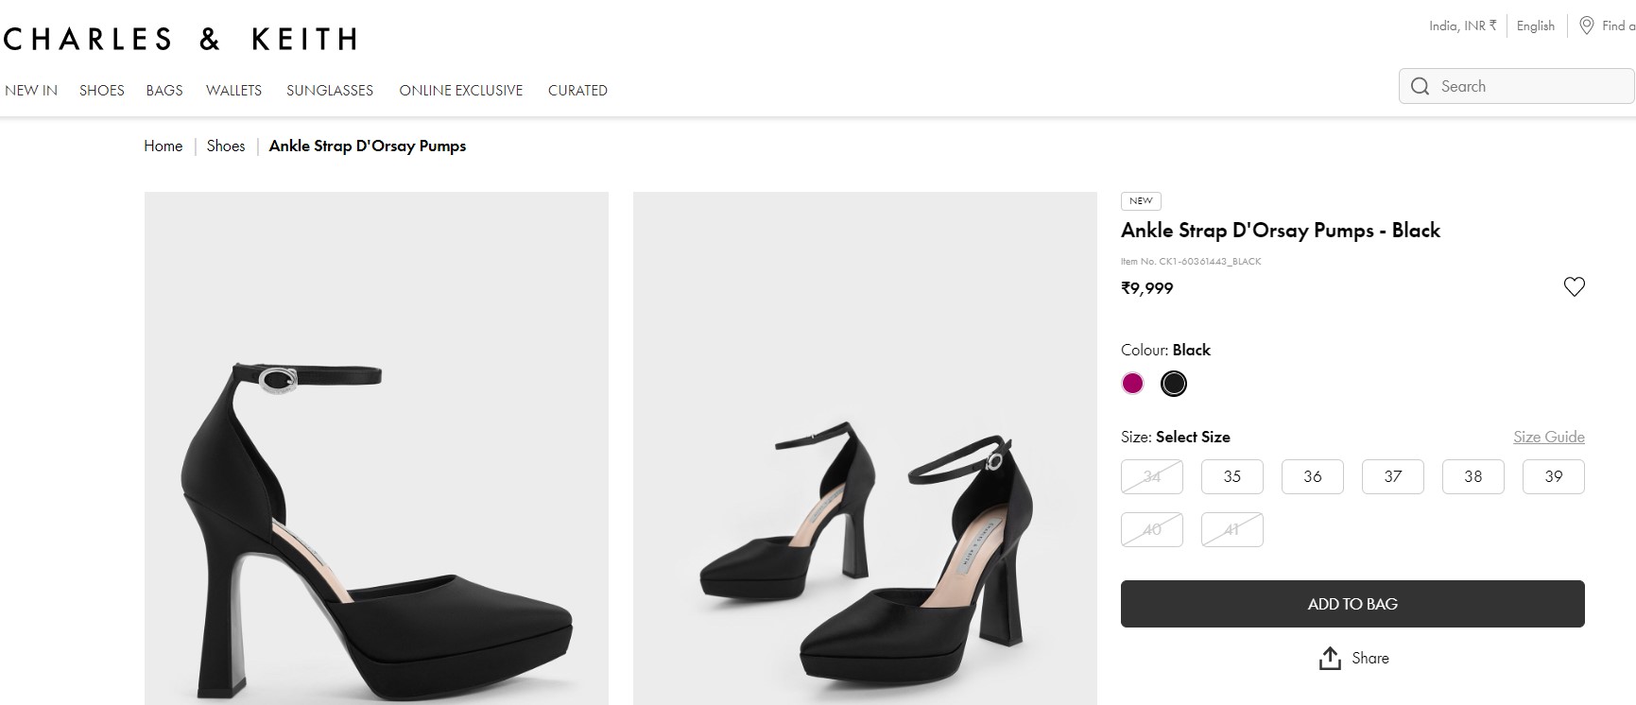1636x705 pixels.
Task: Go to Online Exclusive section
Action: click(460, 91)
